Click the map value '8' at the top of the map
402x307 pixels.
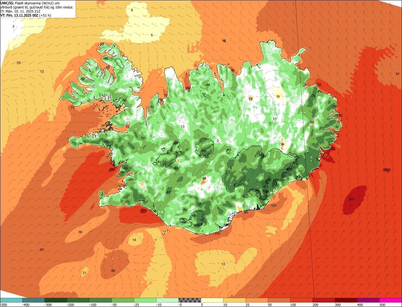point(132,10)
